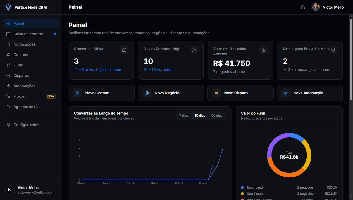353x200 pixels.
Task: Open Victor Mello profile menu in header
Action: [327, 7]
